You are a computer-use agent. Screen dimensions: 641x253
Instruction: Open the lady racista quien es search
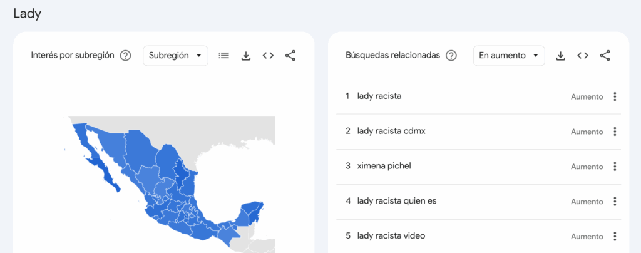coord(396,201)
